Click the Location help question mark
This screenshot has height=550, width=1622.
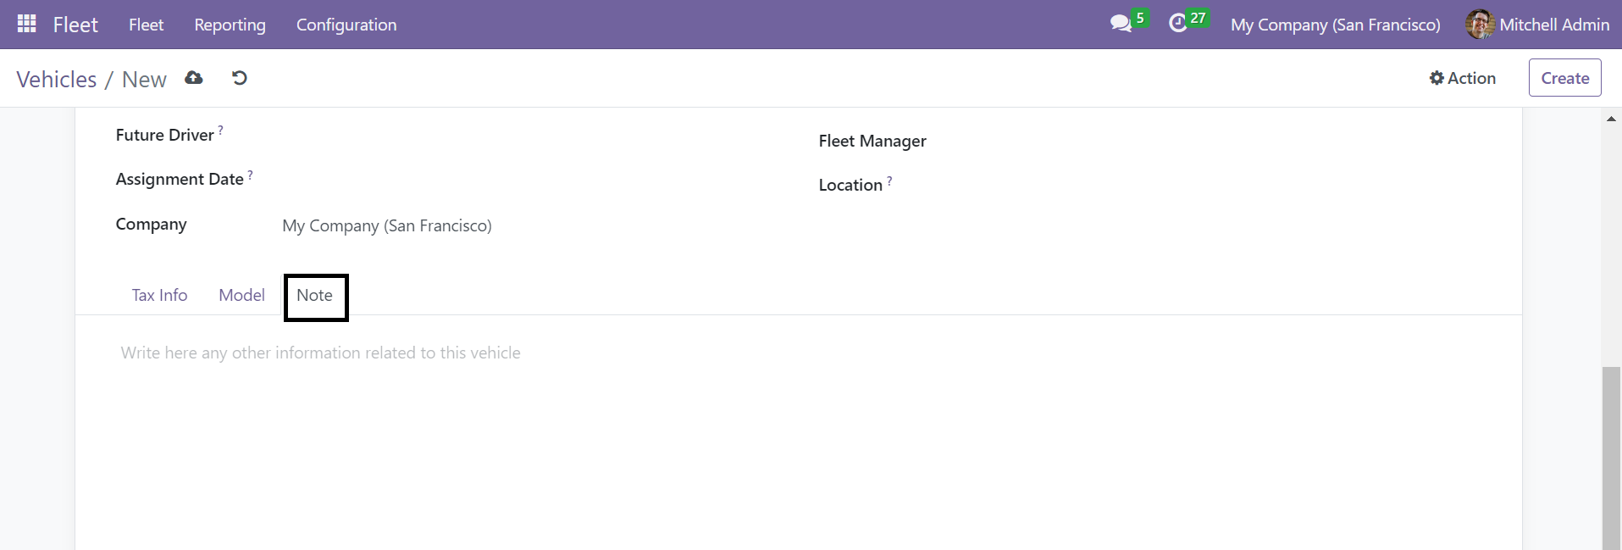pyautogui.click(x=889, y=181)
